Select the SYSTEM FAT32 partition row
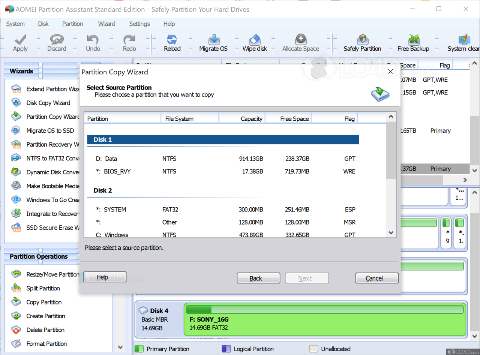 [x=223, y=210]
